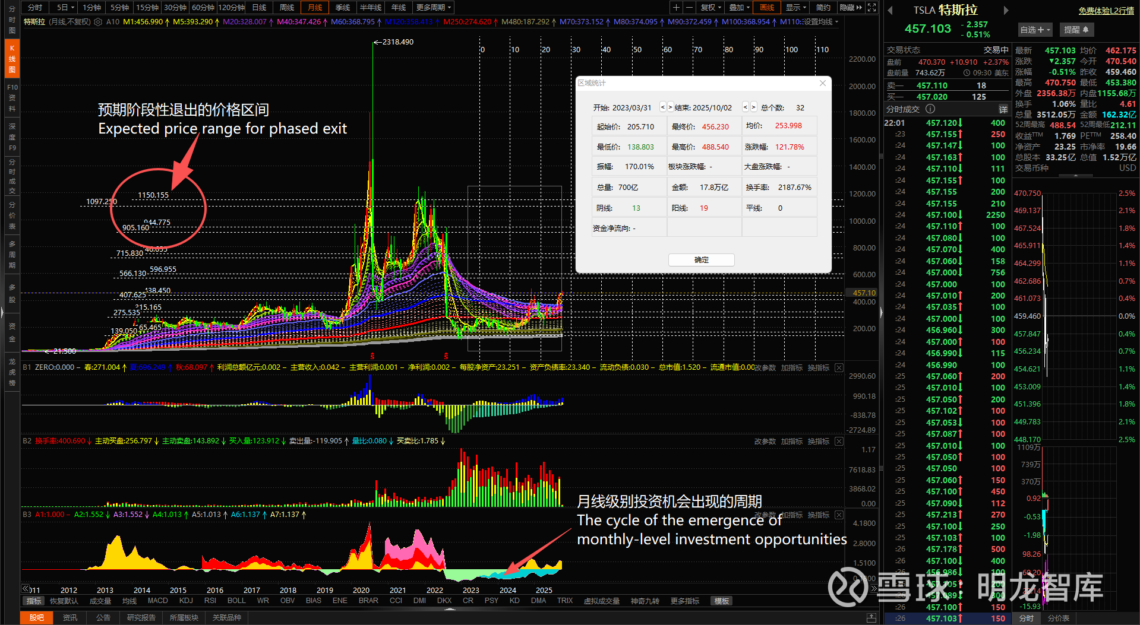The height and width of the screenshot is (625, 1140).
Task: Open 龙虎榜 in the left sidebar
Action: [12, 372]
